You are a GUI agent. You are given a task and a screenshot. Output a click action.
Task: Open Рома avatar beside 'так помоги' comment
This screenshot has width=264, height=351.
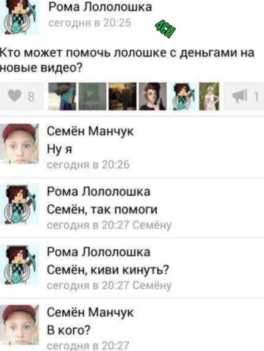[20, 204]
